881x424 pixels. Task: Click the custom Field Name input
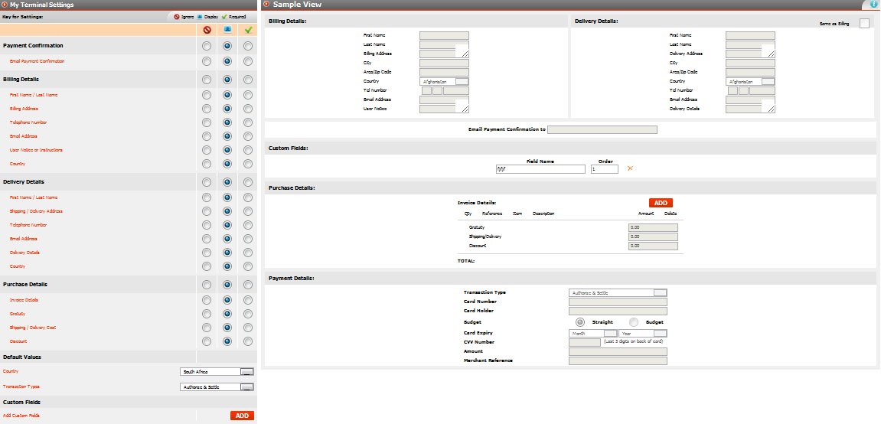click(540, 169)
